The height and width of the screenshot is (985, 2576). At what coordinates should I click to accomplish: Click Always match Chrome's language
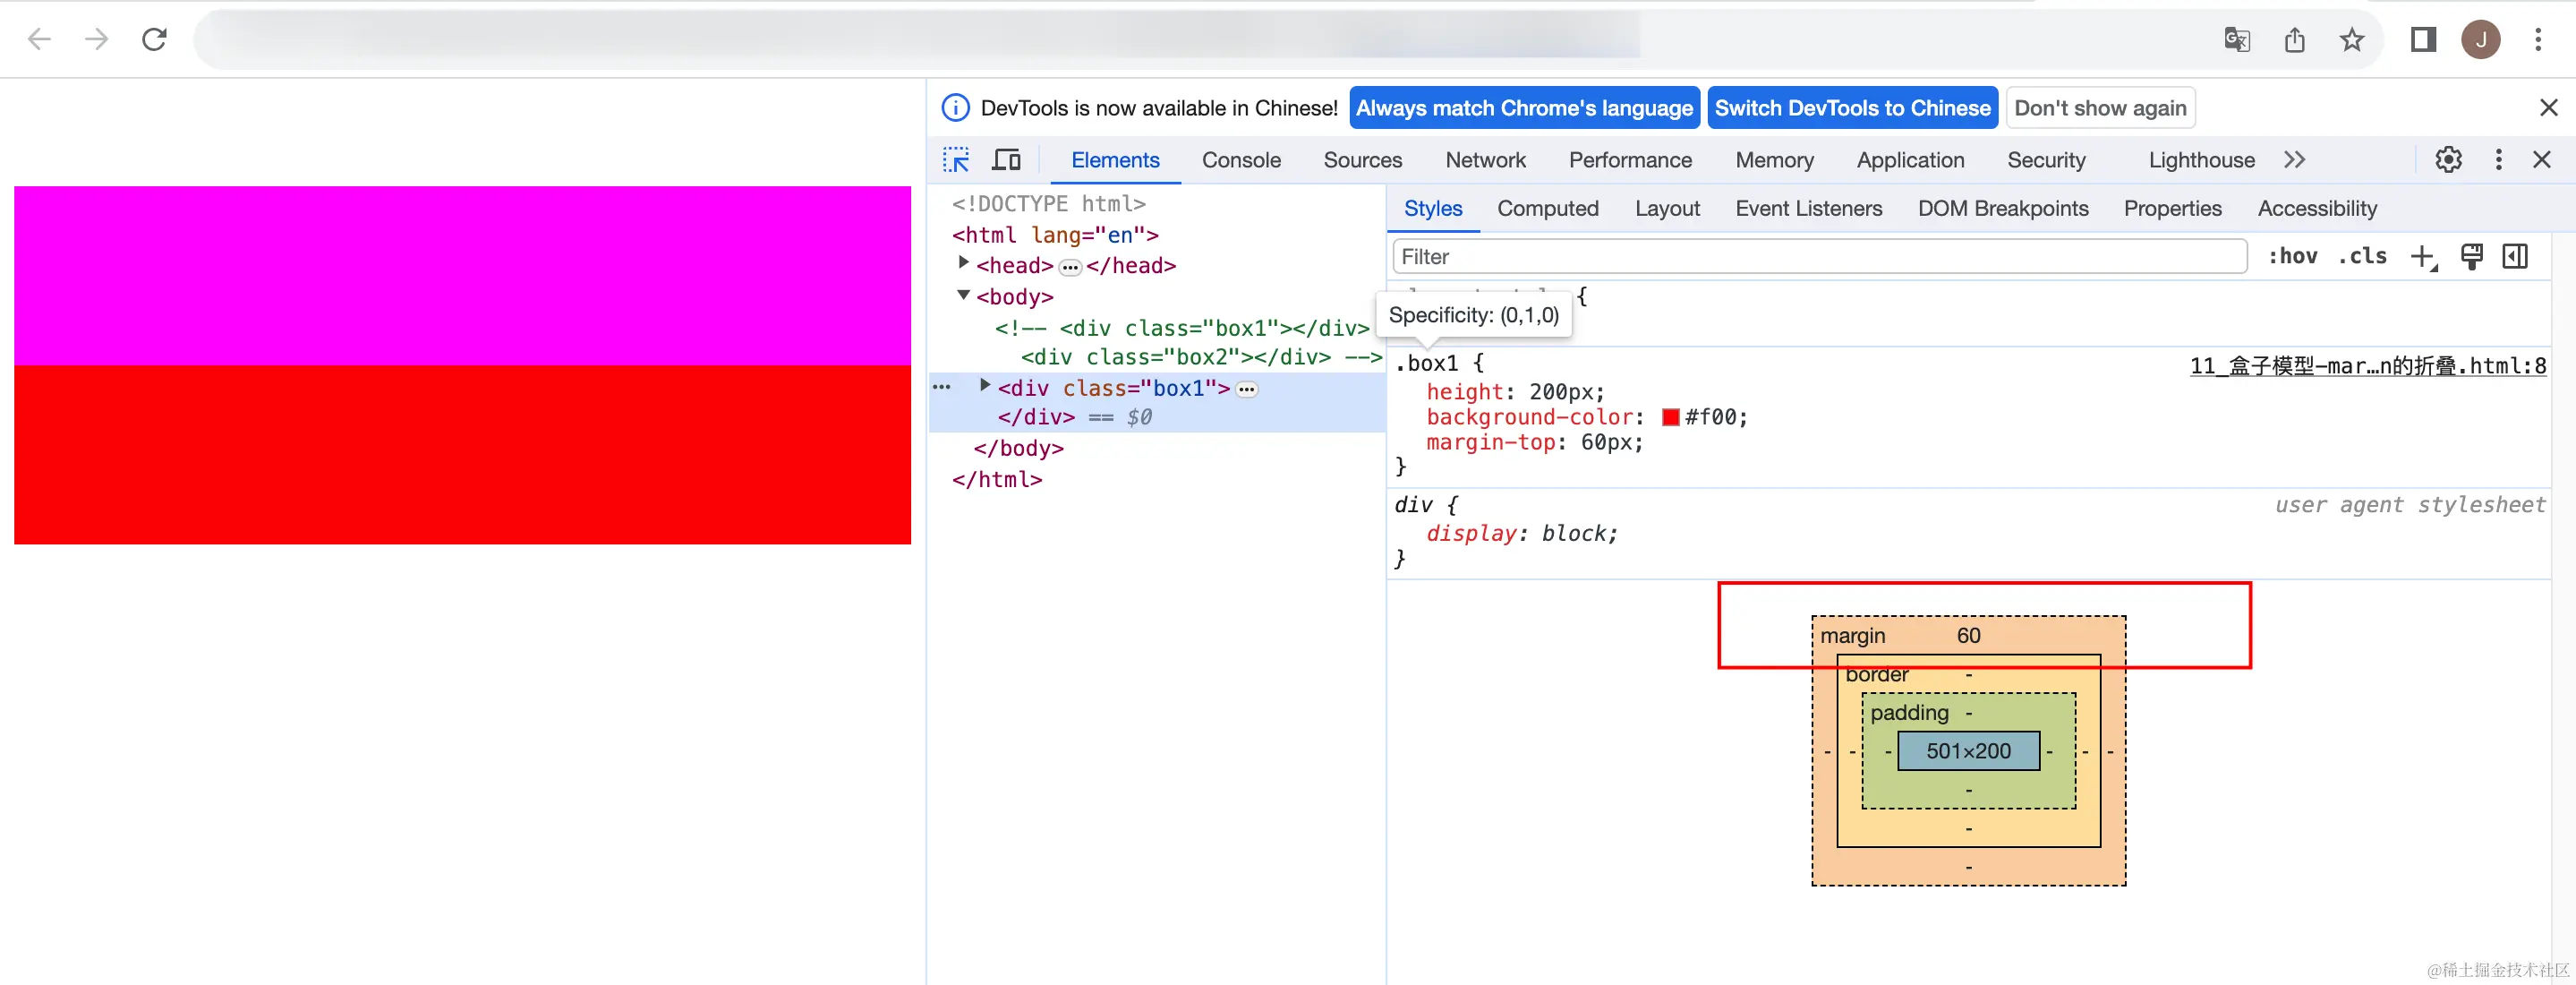pos(1524,108)
